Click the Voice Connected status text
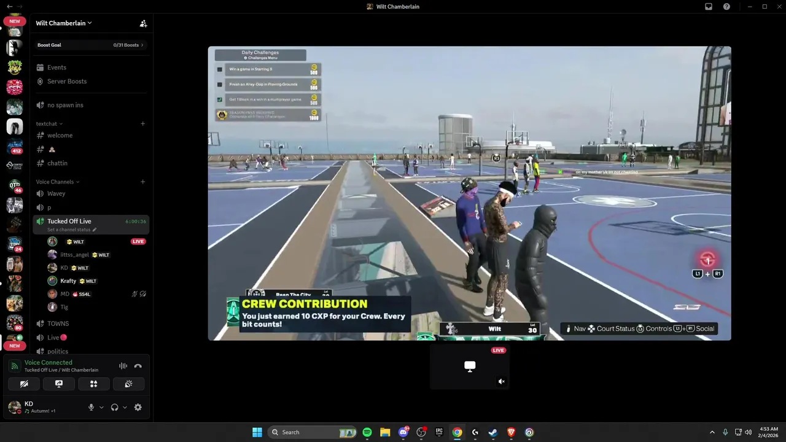This screenshot has width=786, height=442. (x=49, y=363)
